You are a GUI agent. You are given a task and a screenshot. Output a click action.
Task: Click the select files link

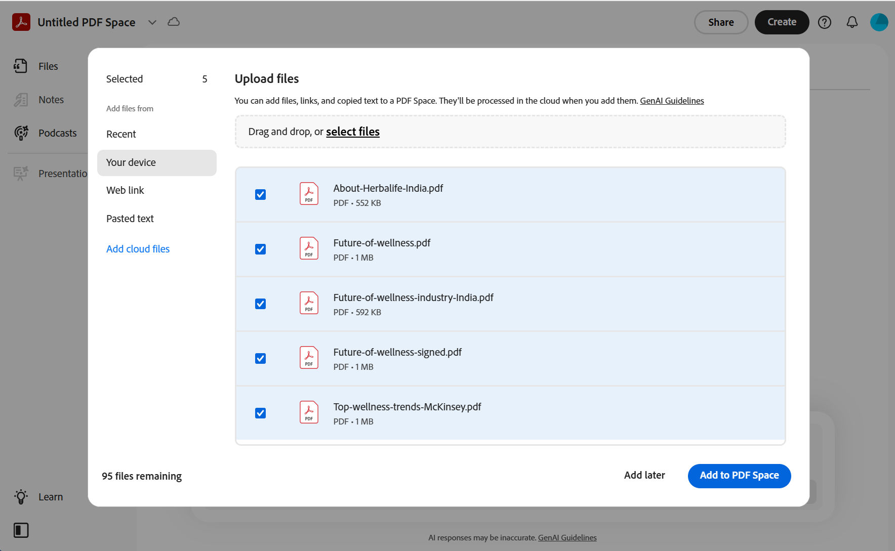point(353,132)
